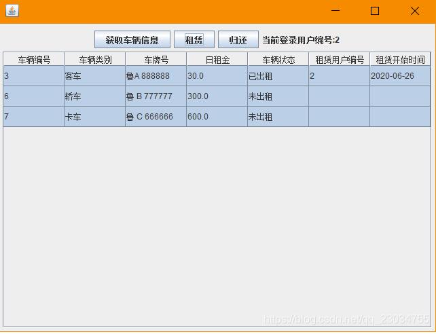Click the 车辆编号 column header
436x334 pixels.
tap(34, 59)
